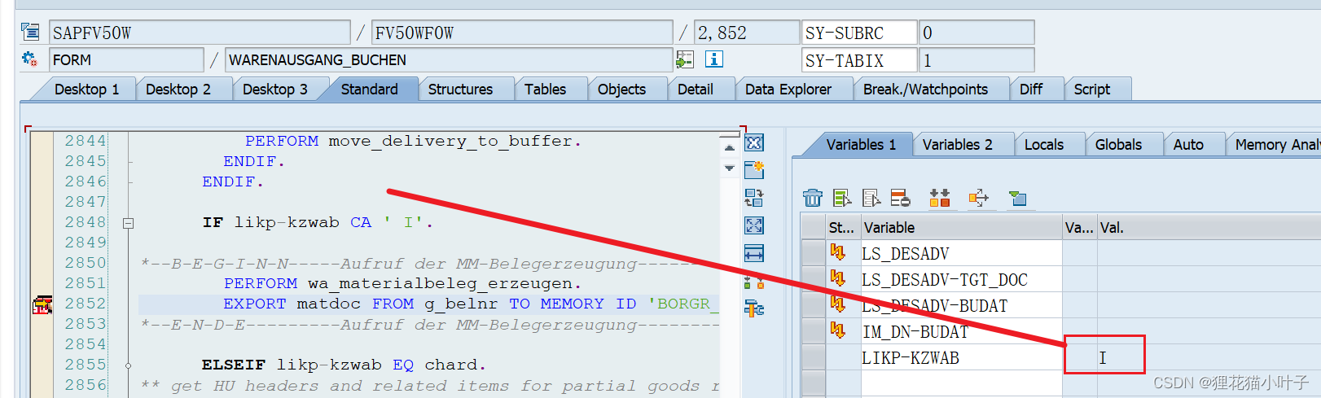Click the green triangle over blue box icon
Viewport: 1321px width, 398px height.
tap(1018, 198)
